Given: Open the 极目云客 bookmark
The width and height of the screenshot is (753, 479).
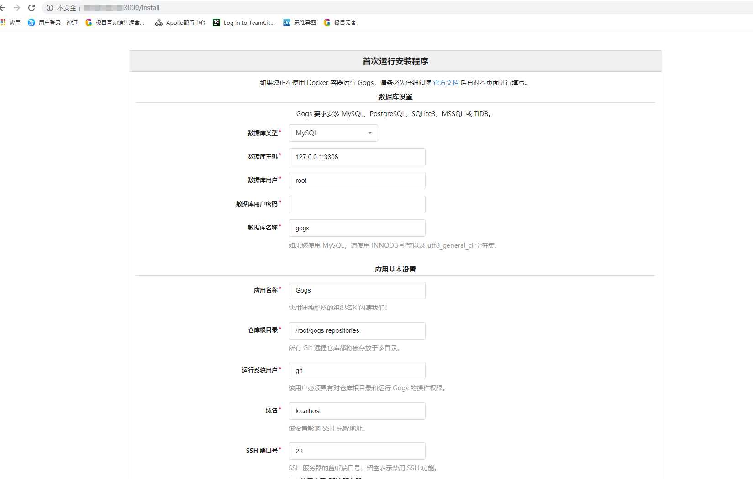Looking at the screenshot, I should pyautogui.click(x=340, y=22).
